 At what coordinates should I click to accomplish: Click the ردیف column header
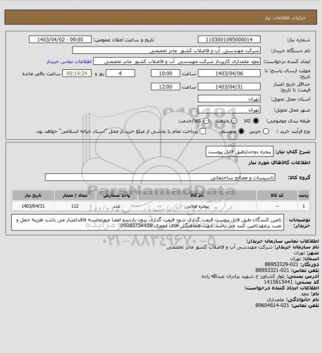304,195
